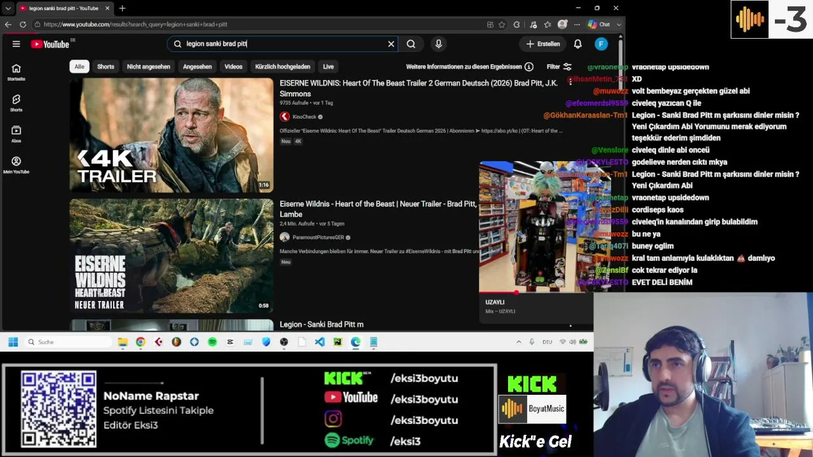
Task: Open the KinoCheck channel link
Action: pyautogui.click(x=304, y=117)
